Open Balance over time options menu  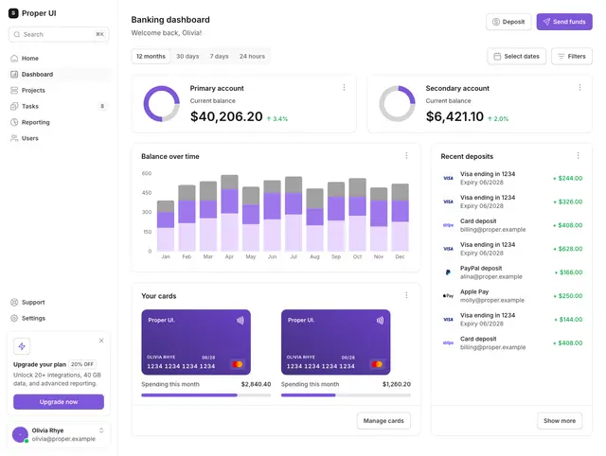coord(406,155)
